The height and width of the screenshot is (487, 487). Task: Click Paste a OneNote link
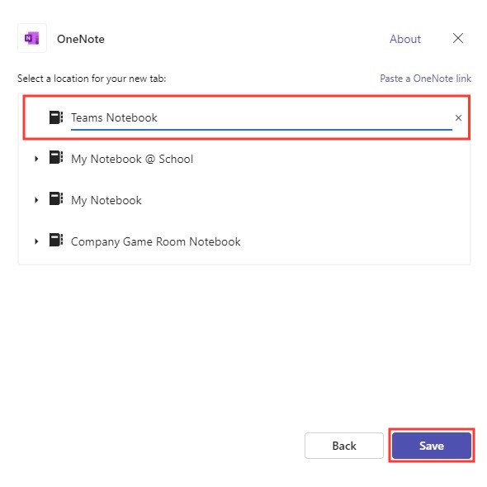tap(425, 79)
